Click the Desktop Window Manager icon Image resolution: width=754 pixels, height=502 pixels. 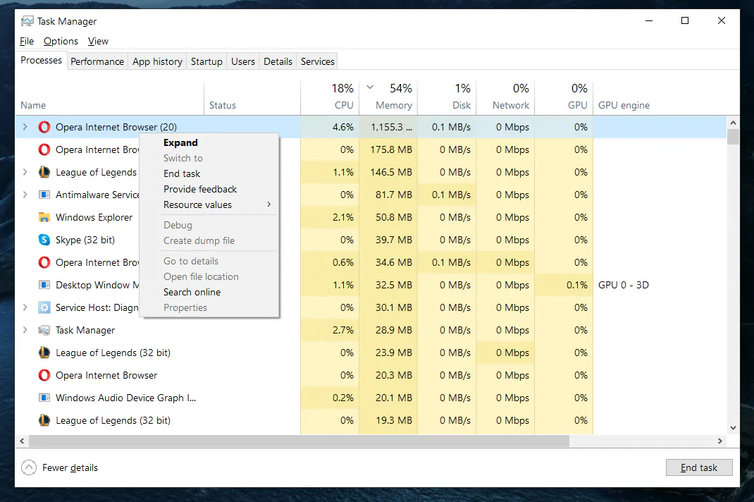[44, 285]
